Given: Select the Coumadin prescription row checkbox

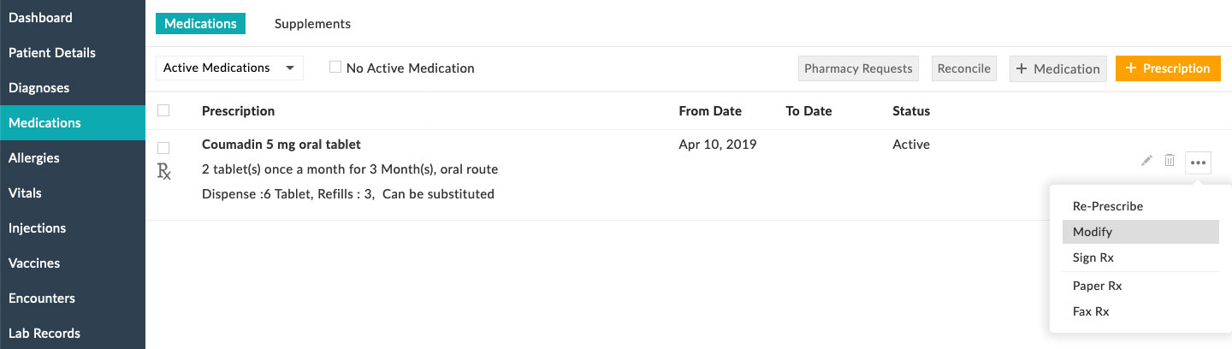Looking at the screenshot, I should click(164, 147).
